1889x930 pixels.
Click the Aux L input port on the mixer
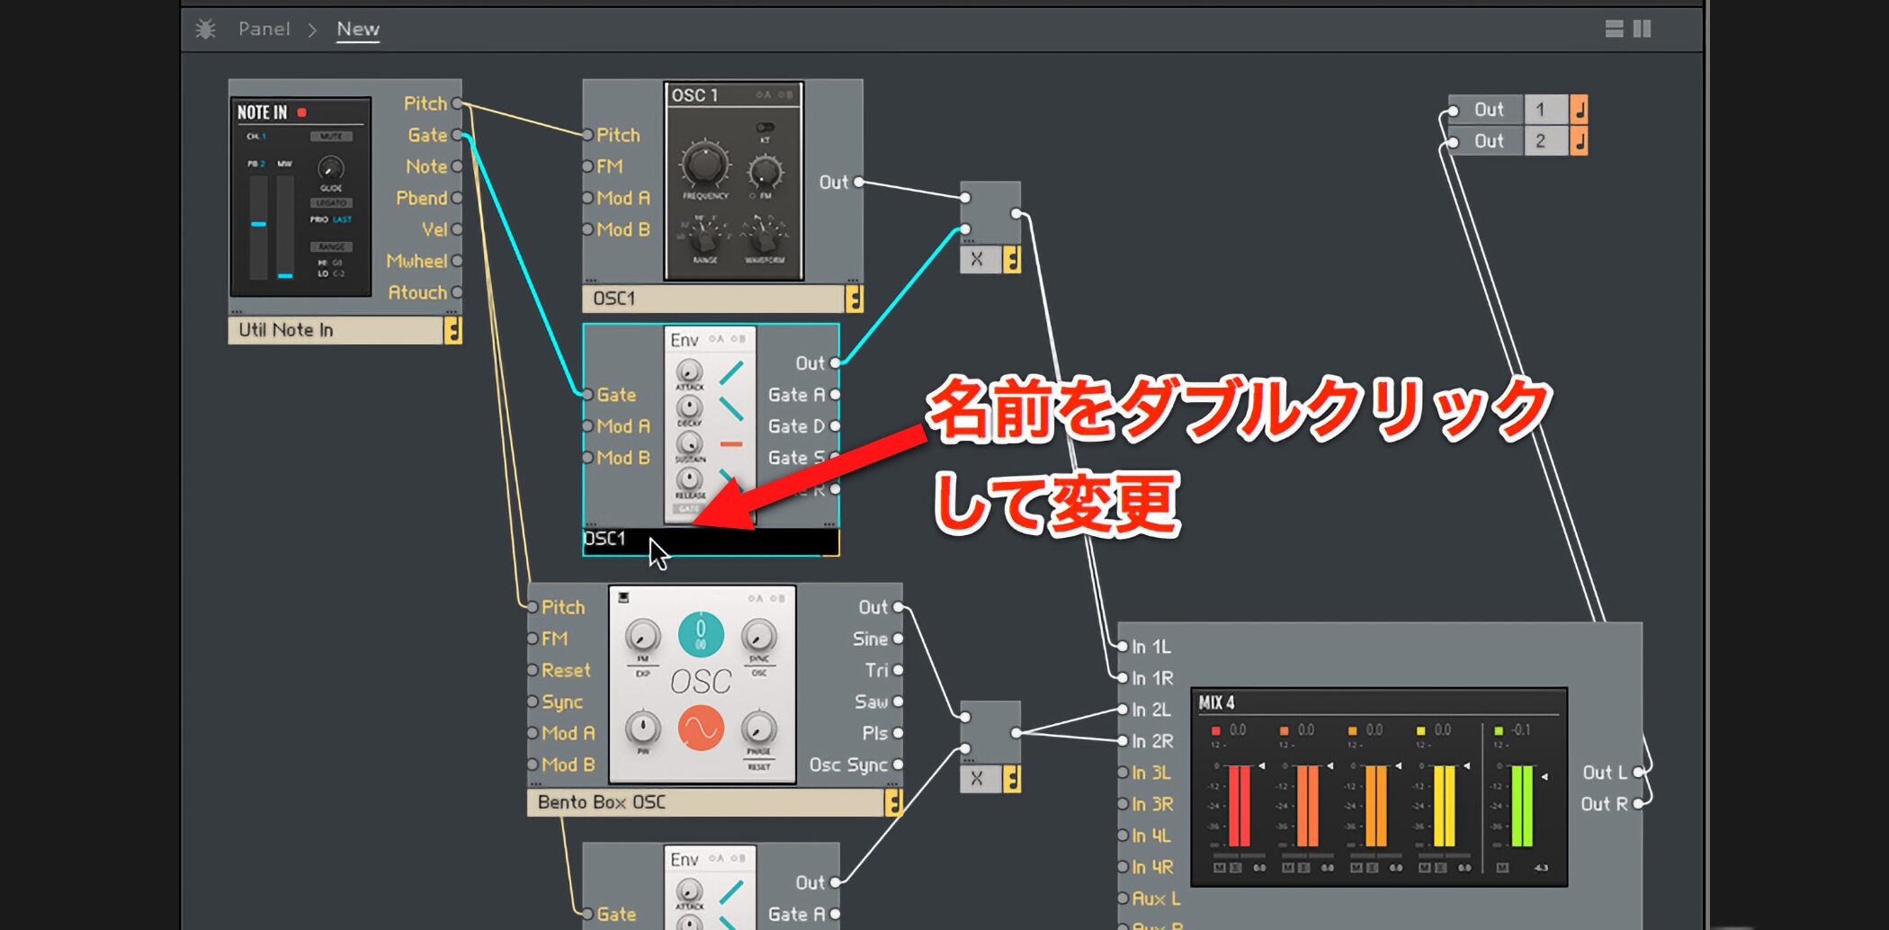click(1123, 899)
